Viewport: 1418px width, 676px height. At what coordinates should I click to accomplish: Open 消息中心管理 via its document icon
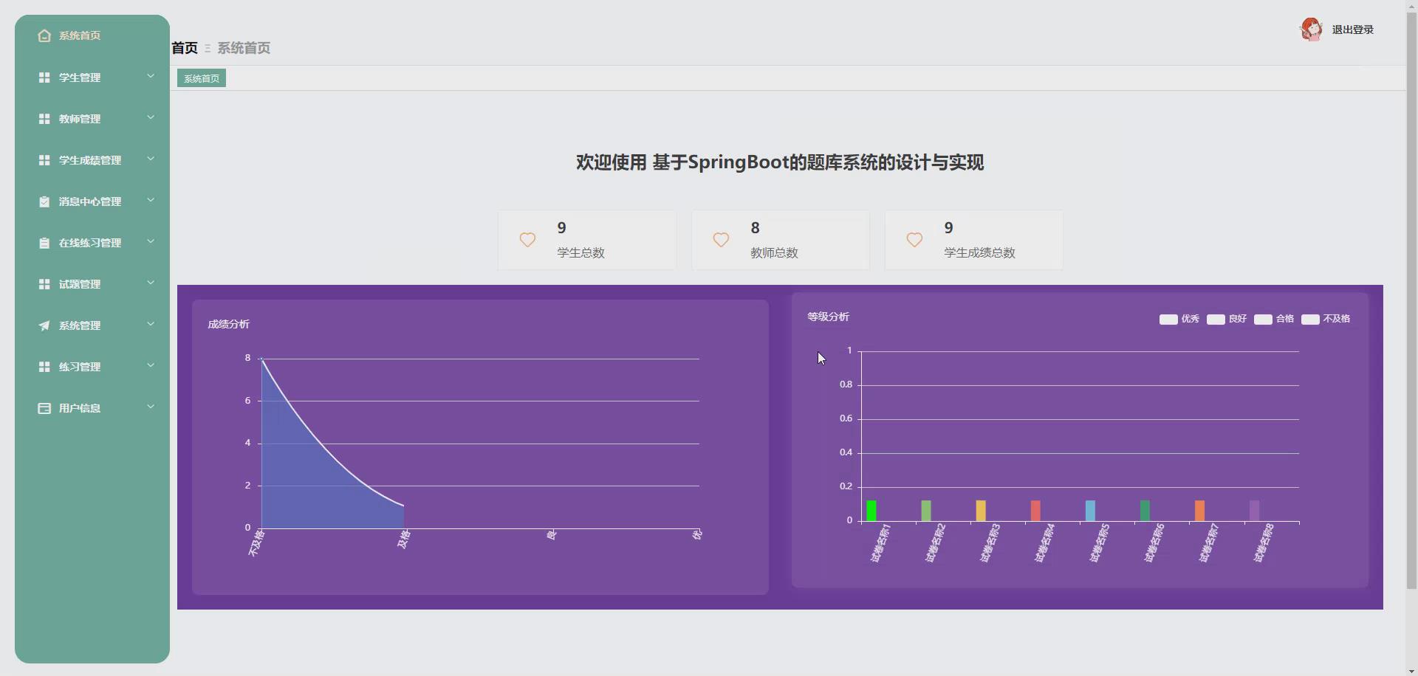[x=44, y=201]
